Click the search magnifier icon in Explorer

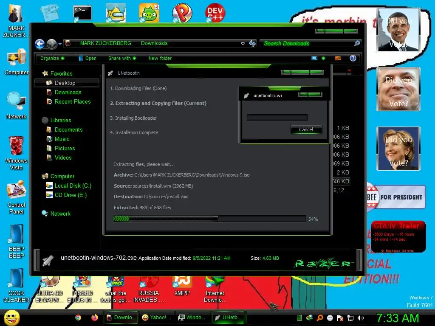point(357,43)
